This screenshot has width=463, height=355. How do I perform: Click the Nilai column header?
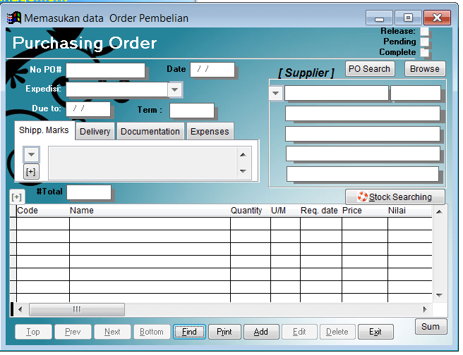410,211
